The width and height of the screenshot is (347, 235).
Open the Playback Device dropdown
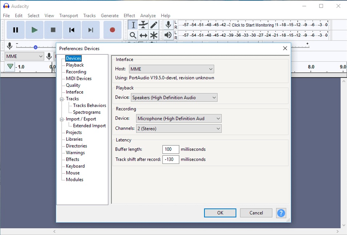(x=174, y=98)
